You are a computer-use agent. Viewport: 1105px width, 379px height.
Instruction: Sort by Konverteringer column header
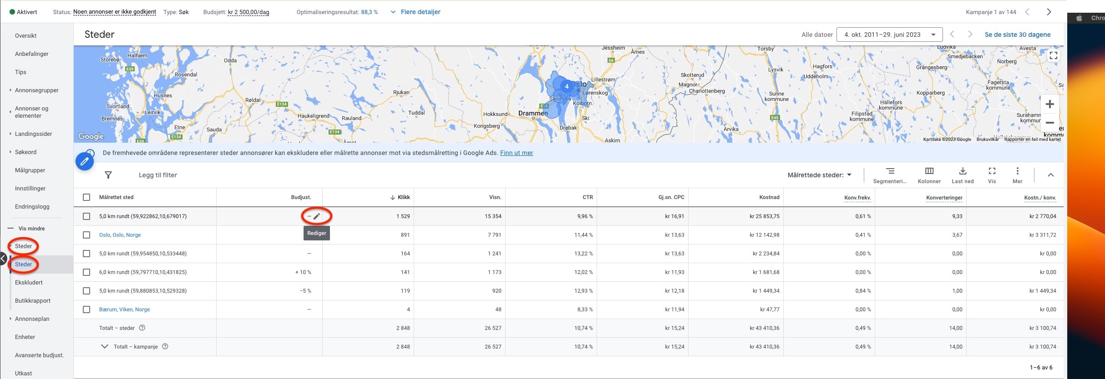(x=944, y=197)
